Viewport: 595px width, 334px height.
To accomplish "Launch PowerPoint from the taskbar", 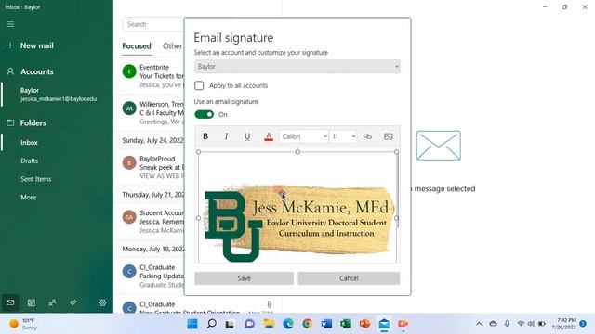I will coord(364,324).
